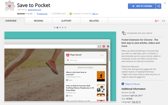Click the blue Report Abuse exclamation icon
Viewport: 168px width, 105px height.
click(x=123, y=84)
